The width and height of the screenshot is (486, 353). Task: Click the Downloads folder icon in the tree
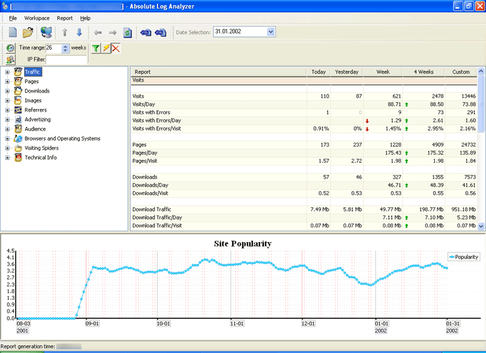coord(18,91)
